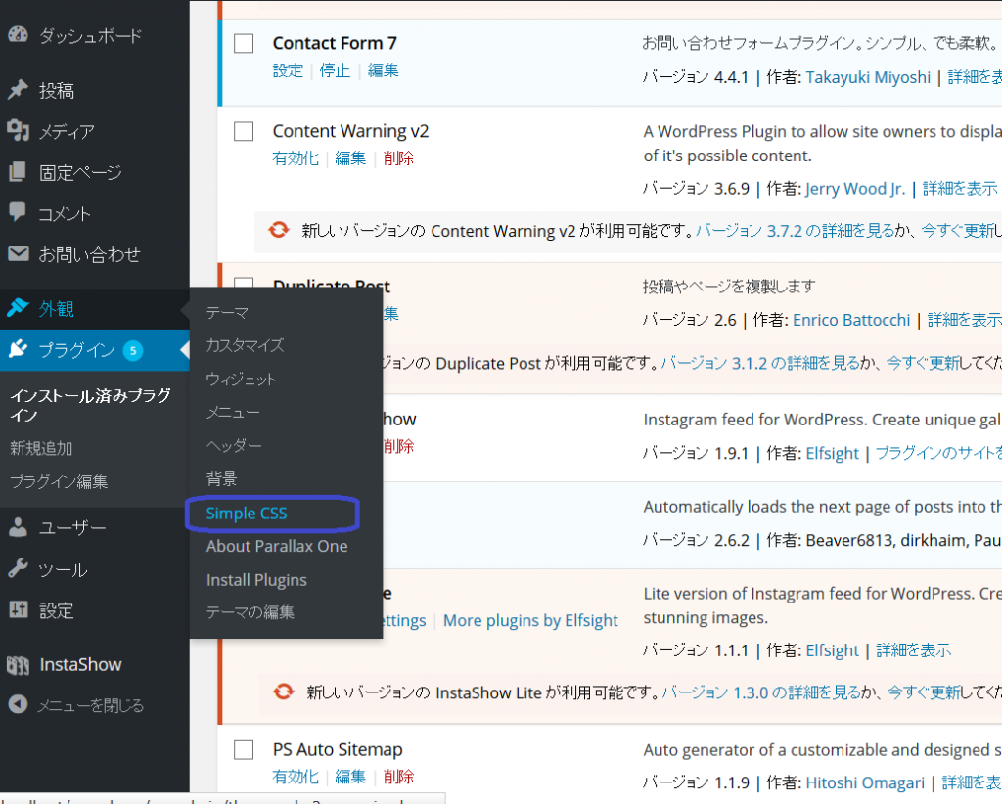This screenshot has width=1002, height=804.
Task: Open the Settings menu in sidebar
Action: [x=56, y=610]
